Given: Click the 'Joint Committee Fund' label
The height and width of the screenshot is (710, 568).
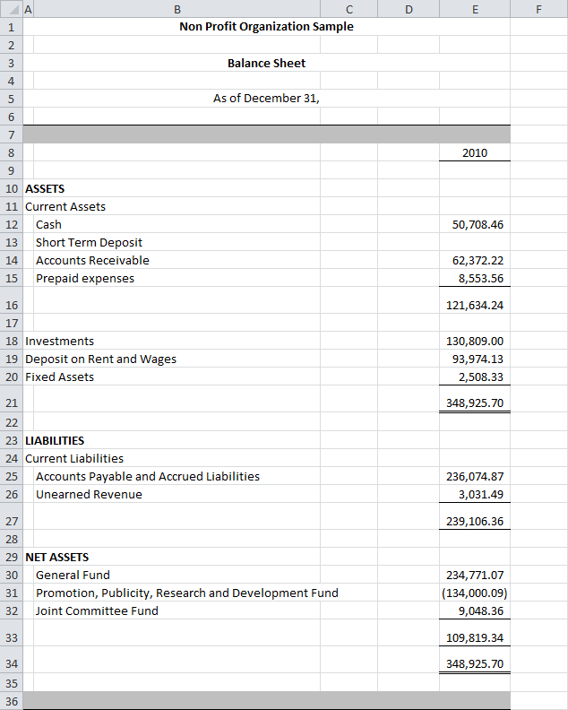Looking at the screenshot, I should click(x=97, y=610).
